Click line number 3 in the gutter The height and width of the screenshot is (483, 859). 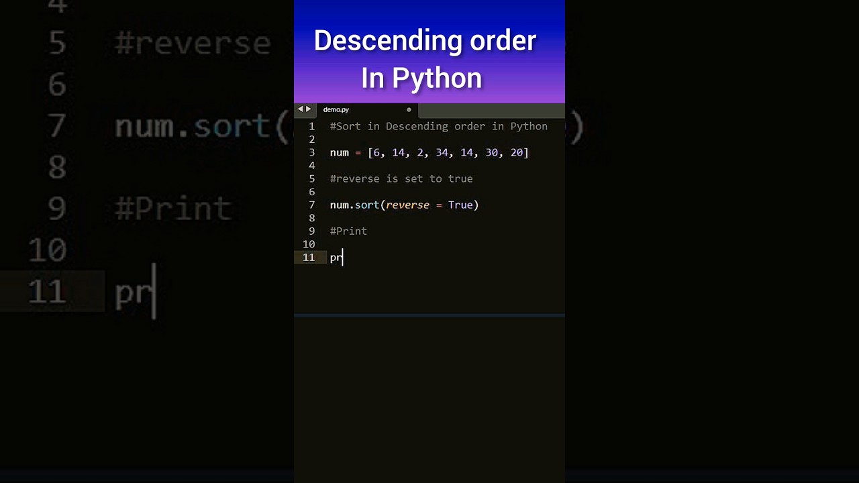[x=312, y=152]
